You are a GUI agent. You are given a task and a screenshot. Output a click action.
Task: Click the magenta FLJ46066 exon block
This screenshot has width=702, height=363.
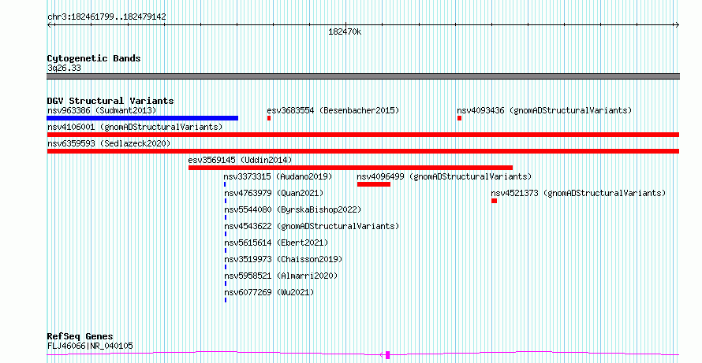click(388, 355)
